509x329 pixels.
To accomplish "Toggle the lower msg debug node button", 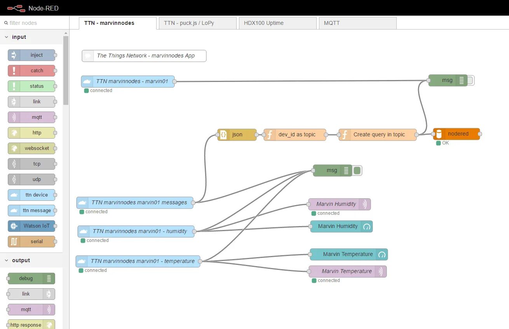I will click(x=357, y=171).
